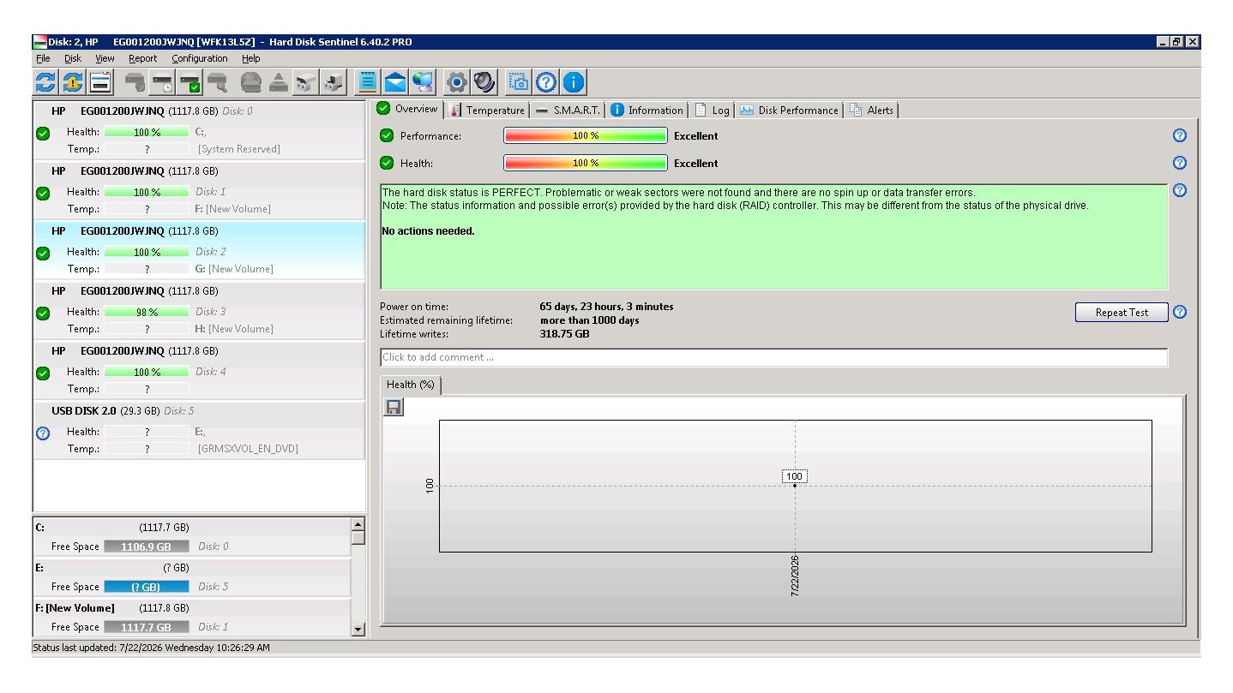Click the disk with magnifier toolbar icon
Image resolution: width=1233 pixels, height=693 pixels.
(x=218, y=82)
